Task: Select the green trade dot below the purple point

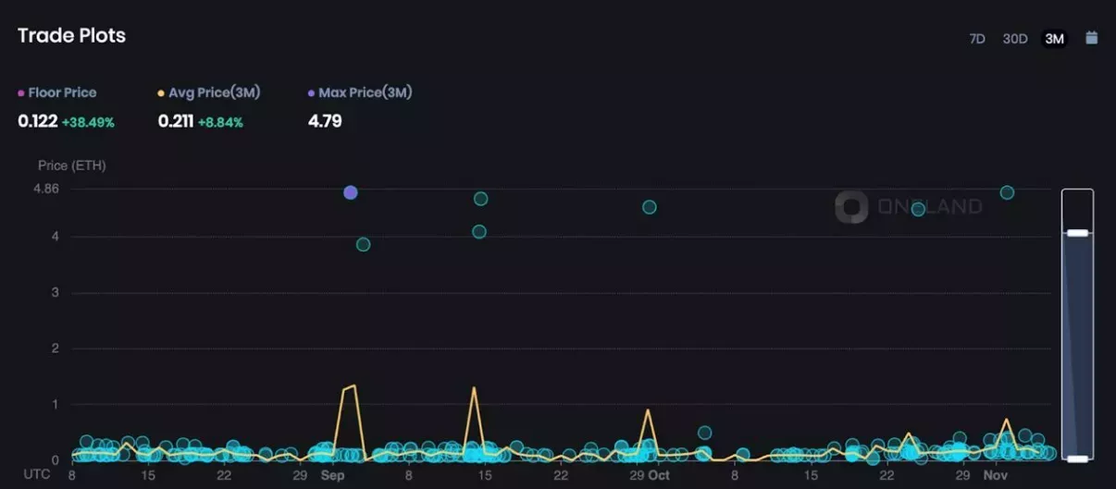Action: point(363,244)
